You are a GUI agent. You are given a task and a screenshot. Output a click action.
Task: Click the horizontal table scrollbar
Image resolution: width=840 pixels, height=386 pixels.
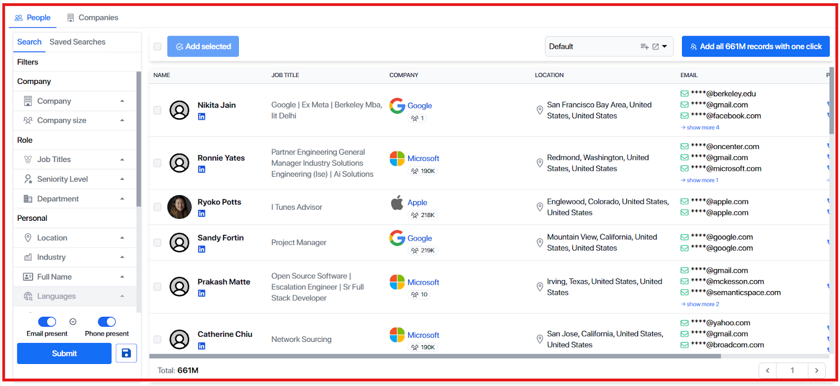(435, 356)
